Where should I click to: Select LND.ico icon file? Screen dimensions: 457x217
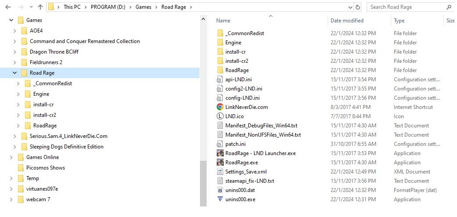pyautogui.click(x=220, y=116)
